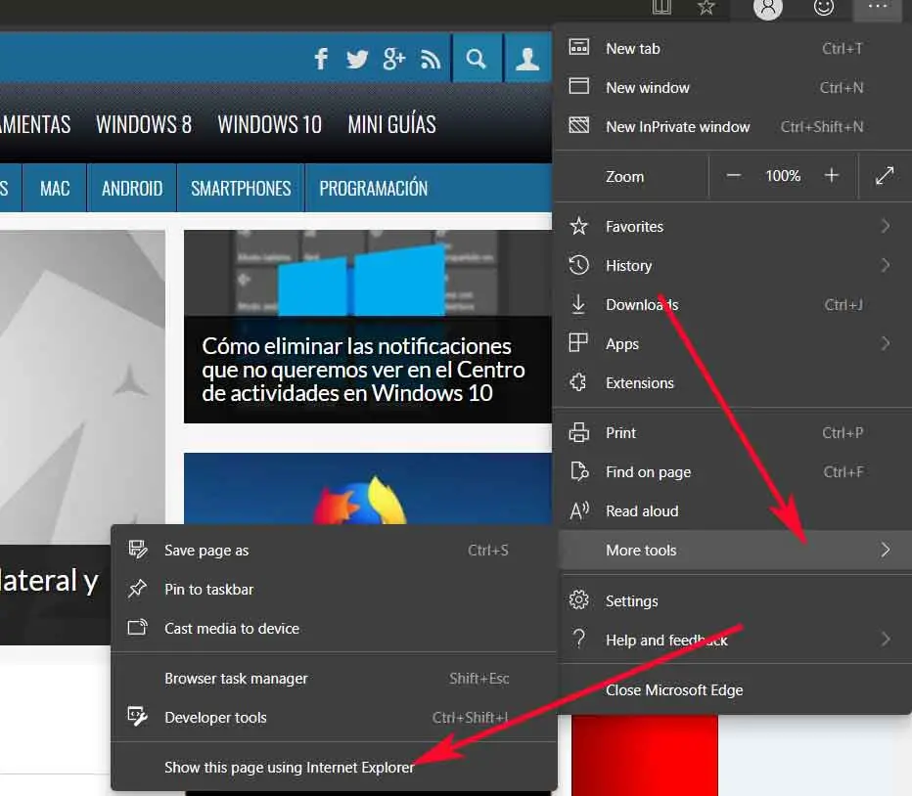Expand the More tools submenu chevron
Viewport: 912px width, 796px height.
coord(885,550)
